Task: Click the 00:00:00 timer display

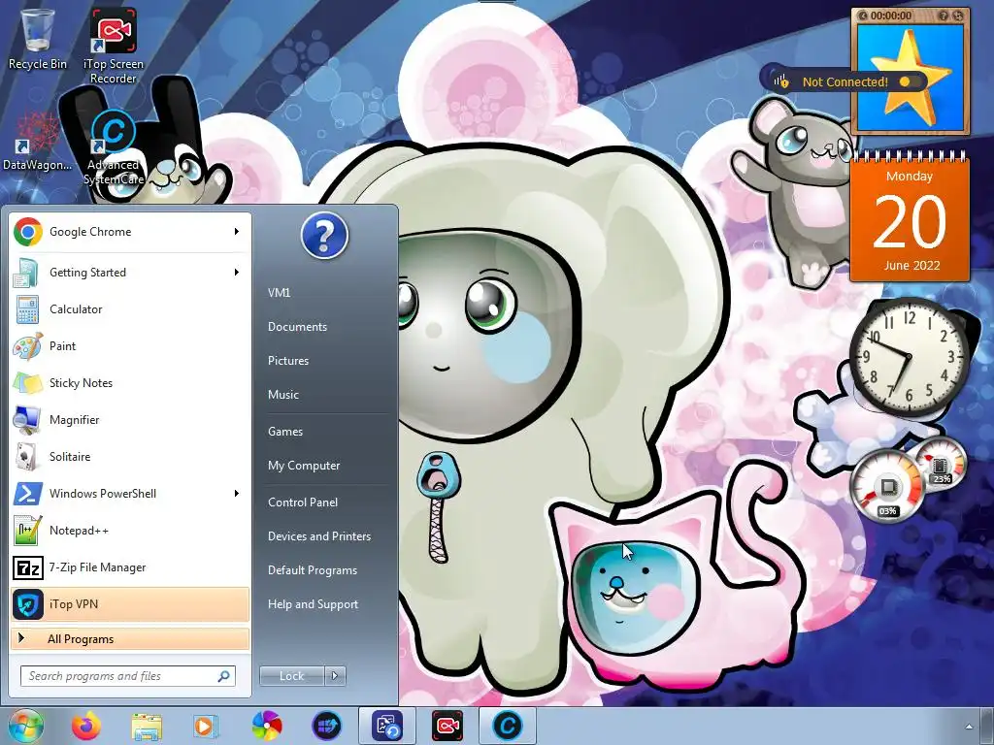Action: tap(891, 16)
